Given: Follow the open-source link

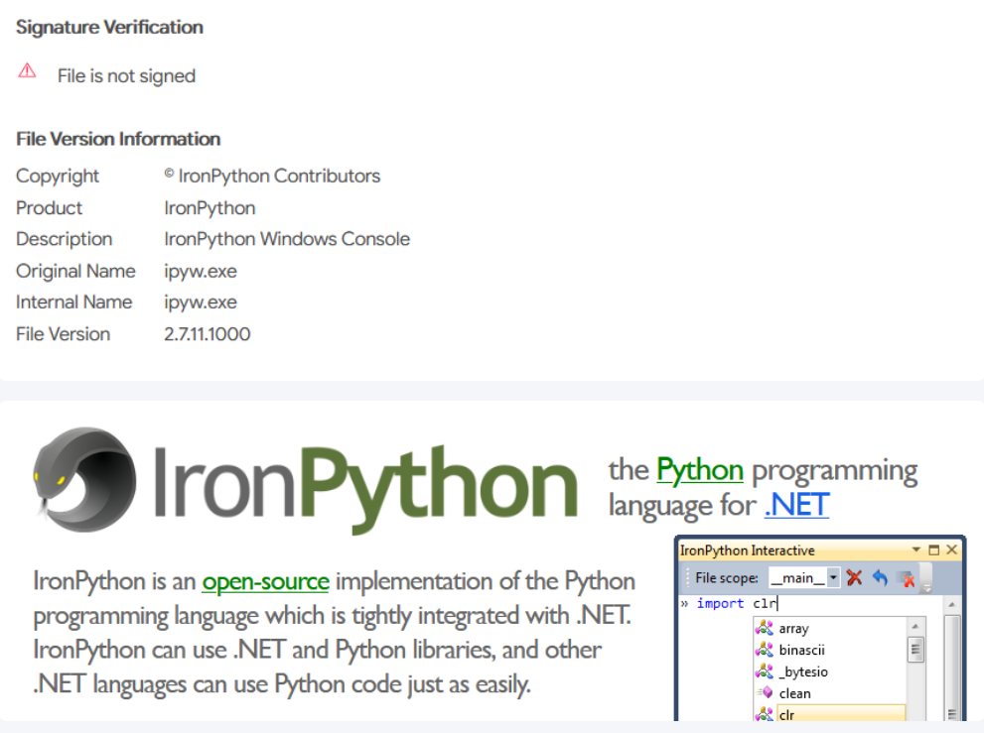Looking at the screenshot, I should coord(265,582).
